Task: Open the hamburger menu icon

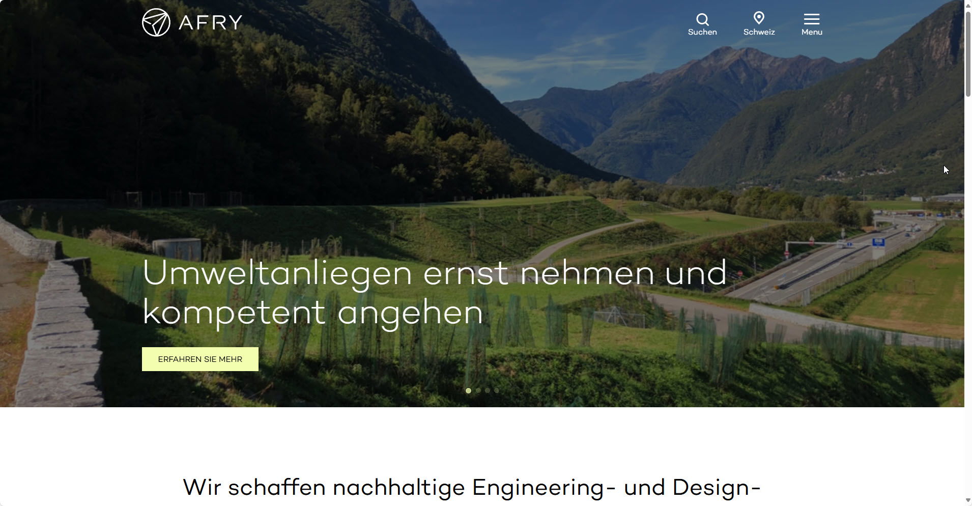Action: tap(812, 19)
